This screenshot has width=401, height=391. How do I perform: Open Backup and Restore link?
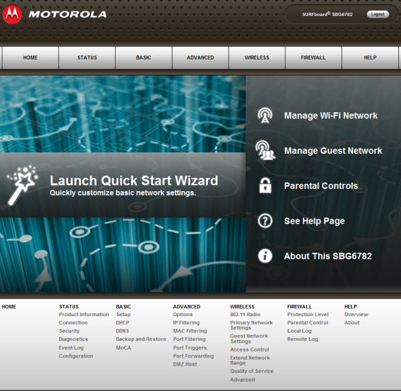(x=141, y=340)
